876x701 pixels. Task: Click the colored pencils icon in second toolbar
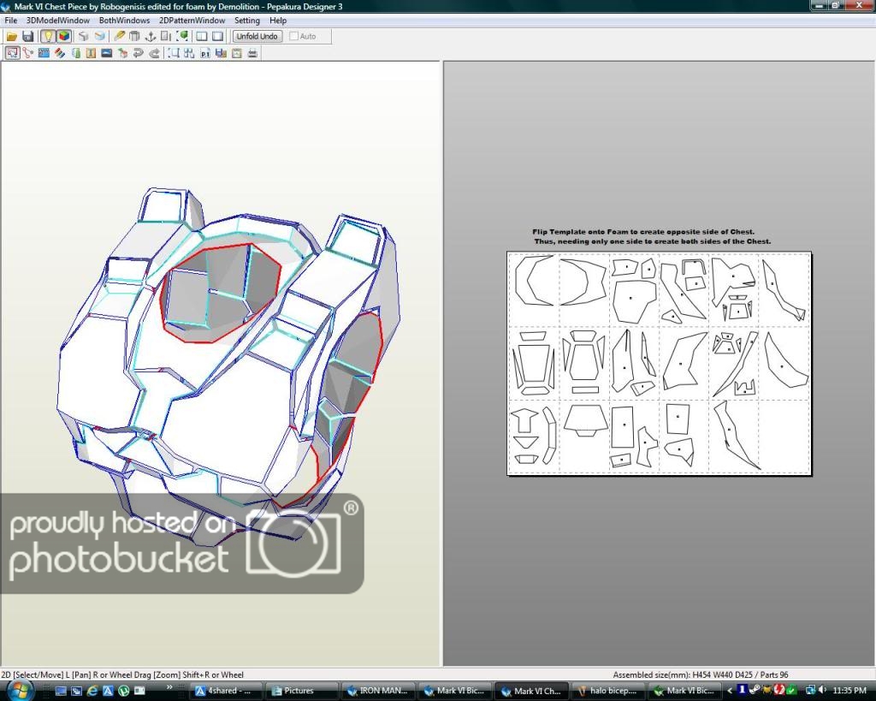[60, 53]
